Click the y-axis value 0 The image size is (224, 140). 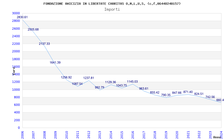19,128
